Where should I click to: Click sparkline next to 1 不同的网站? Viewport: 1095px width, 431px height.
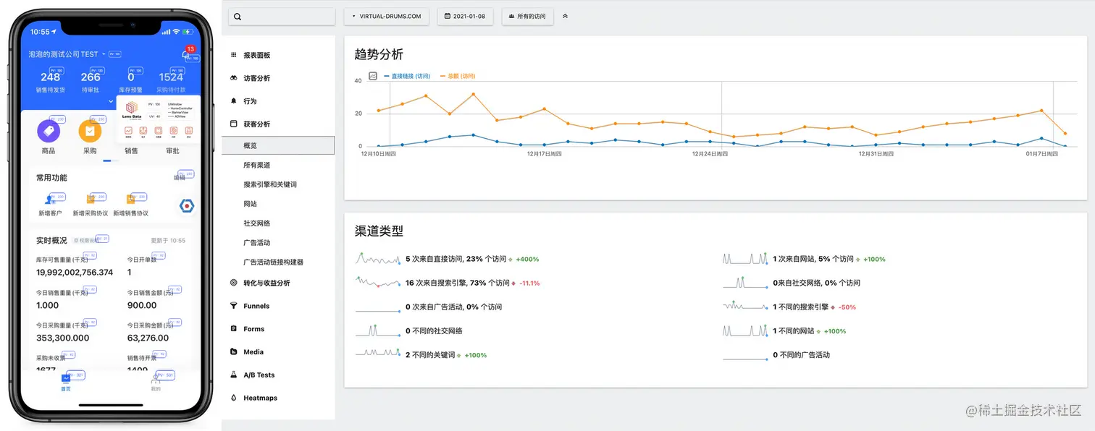coord(745,330)
